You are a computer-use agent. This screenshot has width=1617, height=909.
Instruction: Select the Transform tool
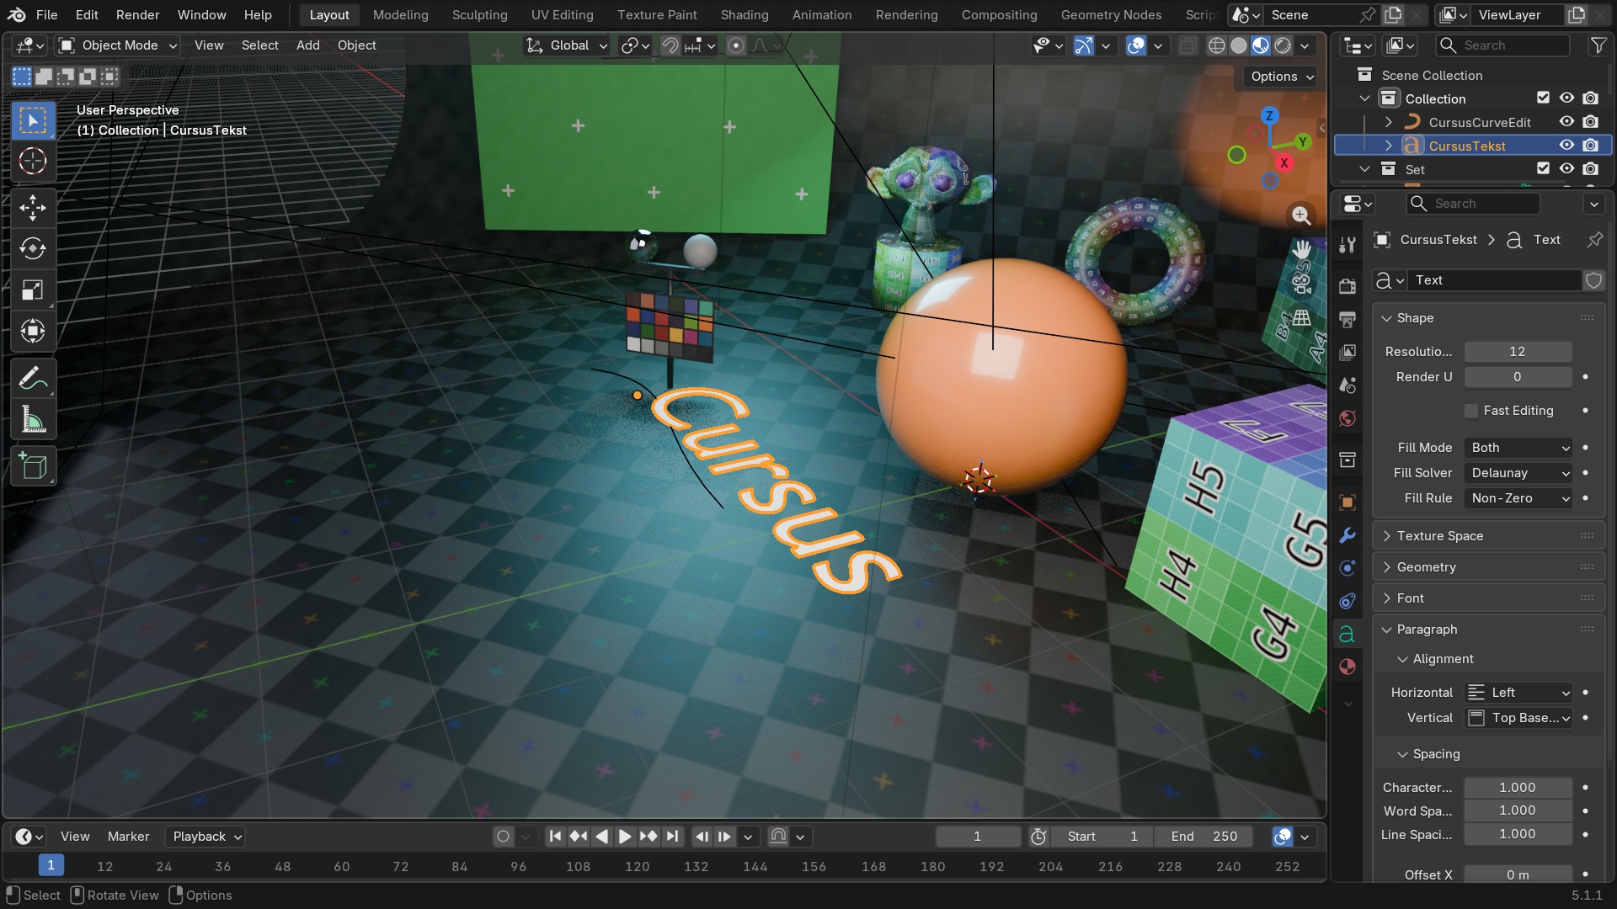tap(33, 331)
